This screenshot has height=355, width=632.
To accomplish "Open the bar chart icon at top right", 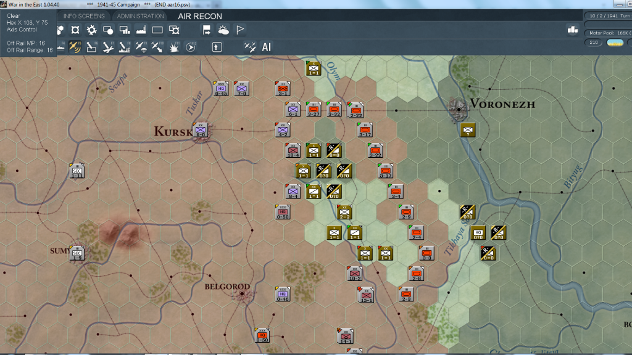I will point(572,30).
